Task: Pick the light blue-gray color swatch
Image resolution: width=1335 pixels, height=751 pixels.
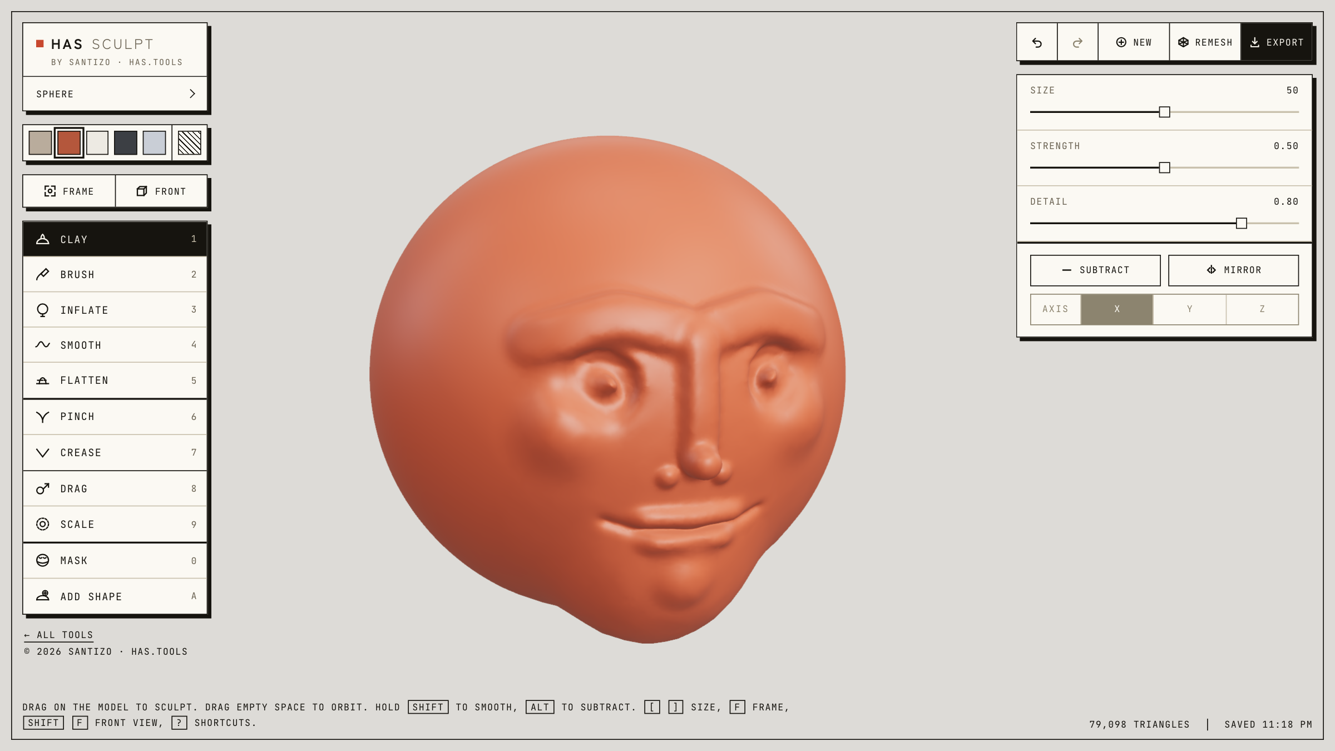Action: [154, 143]
